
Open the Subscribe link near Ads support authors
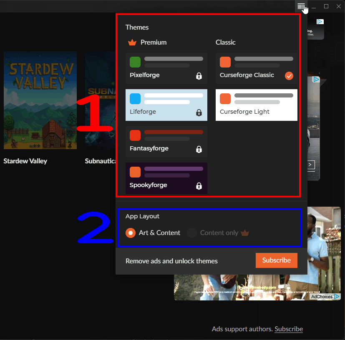pyautogui.click(x=288, y=329)
